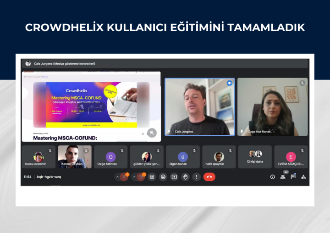The height and width of the screenshot is (233, 330).
Task: Open the activities icon
Action: click(x=303, y=177)
